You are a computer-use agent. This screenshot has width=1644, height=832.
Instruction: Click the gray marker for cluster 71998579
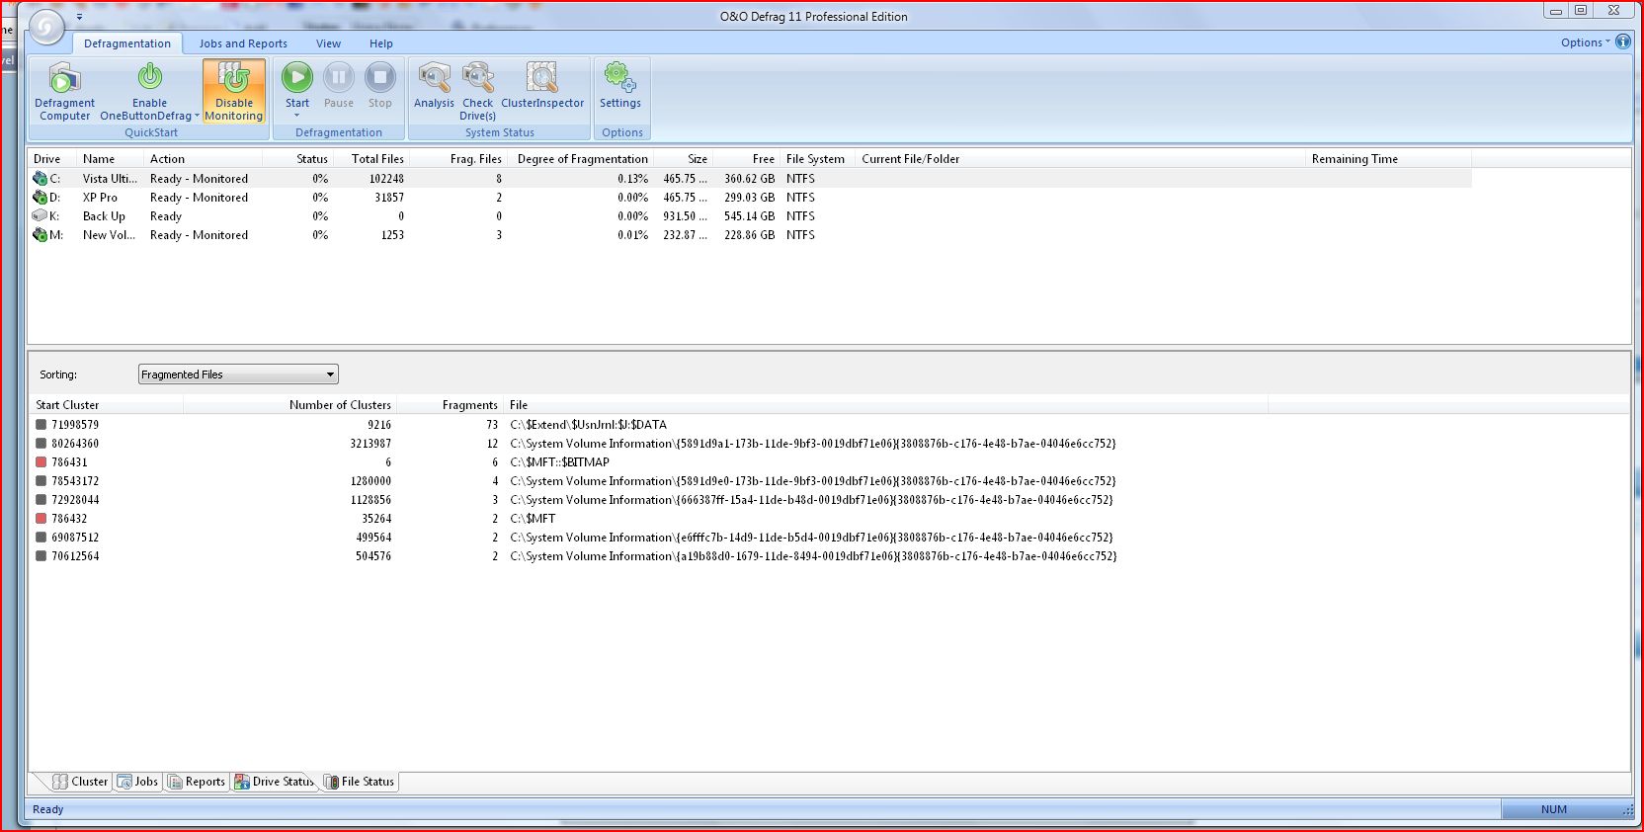point(41,425)
